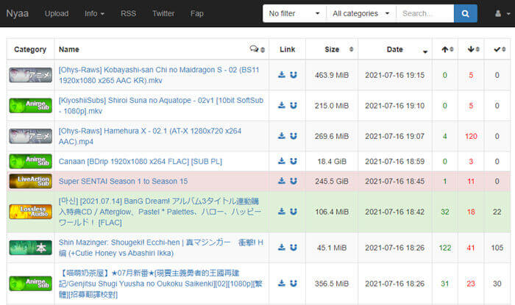Open magnet link for Shin Mazinger Shougeki
Viewport: 515px width, 305px height.
click(x=294, y=247)
